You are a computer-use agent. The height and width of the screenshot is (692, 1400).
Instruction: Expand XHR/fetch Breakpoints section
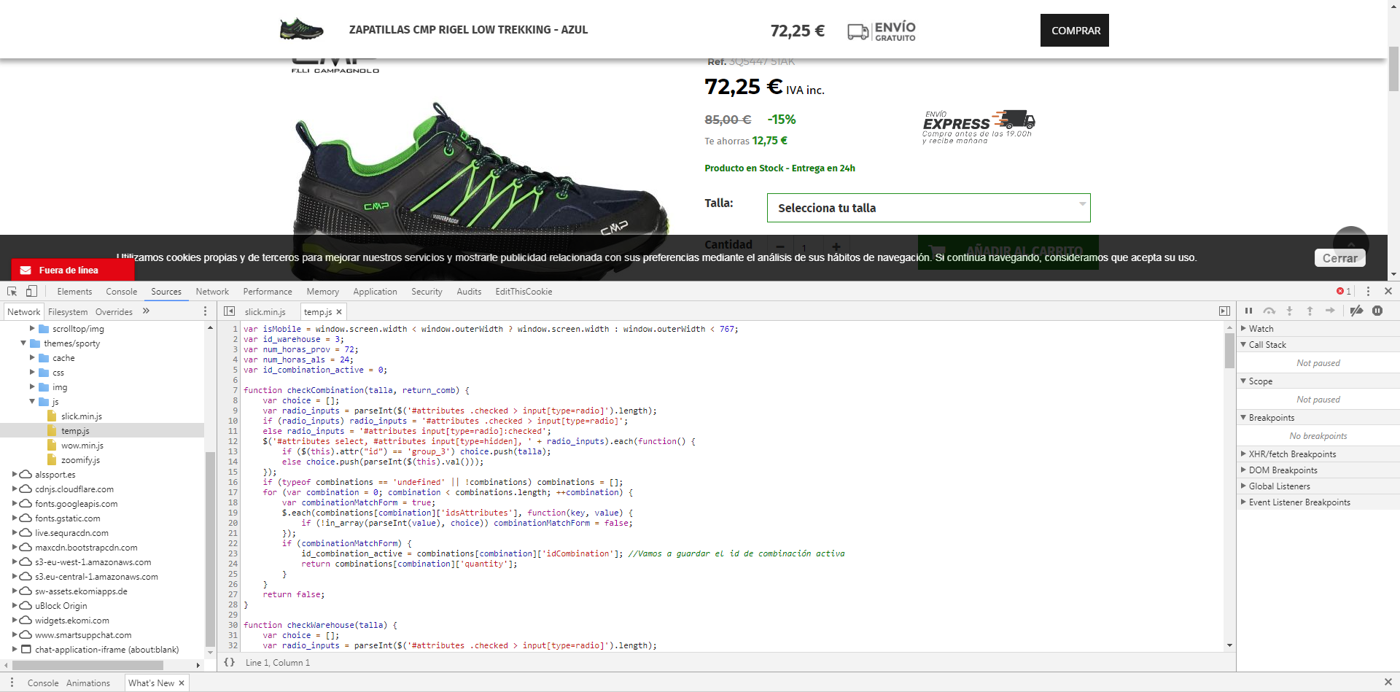(1244, 454)
